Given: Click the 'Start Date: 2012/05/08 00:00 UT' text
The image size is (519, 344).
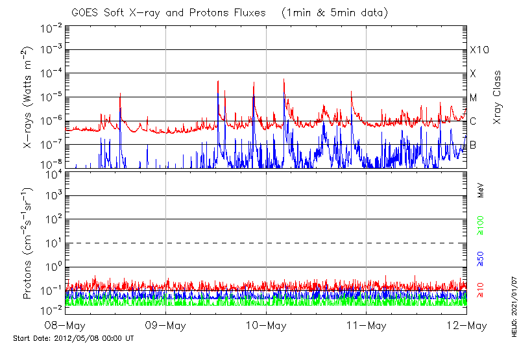Looking at the screenshot, I should [x=73, y=338].
